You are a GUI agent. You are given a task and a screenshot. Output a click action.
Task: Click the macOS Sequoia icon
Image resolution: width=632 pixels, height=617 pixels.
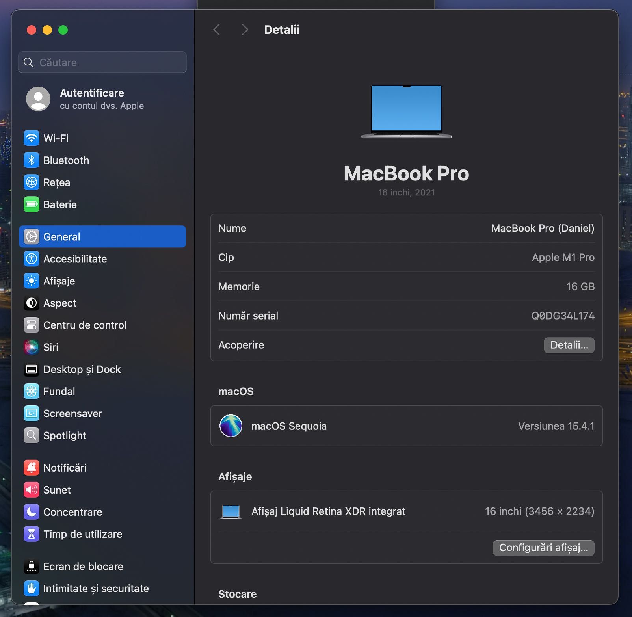[231, 426]
